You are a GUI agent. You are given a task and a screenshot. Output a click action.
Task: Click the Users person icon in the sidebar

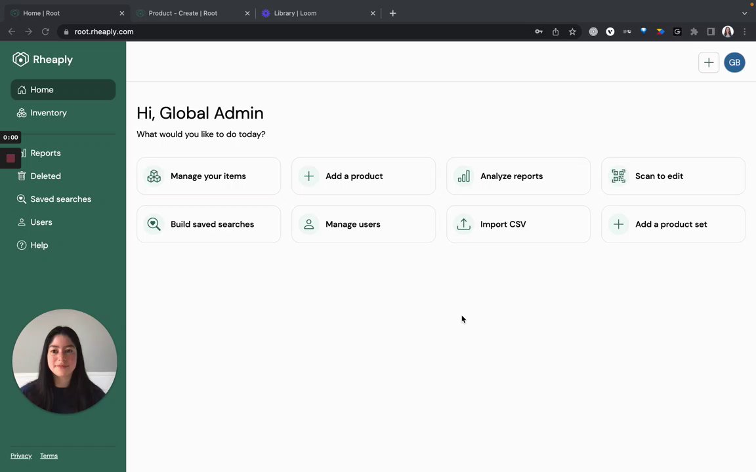point(22,222)
